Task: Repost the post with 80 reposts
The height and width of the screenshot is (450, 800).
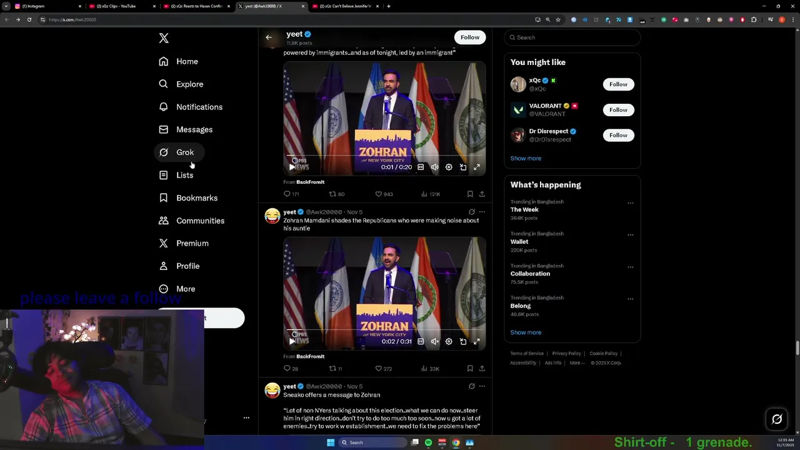Action: [x=337, y=194]
